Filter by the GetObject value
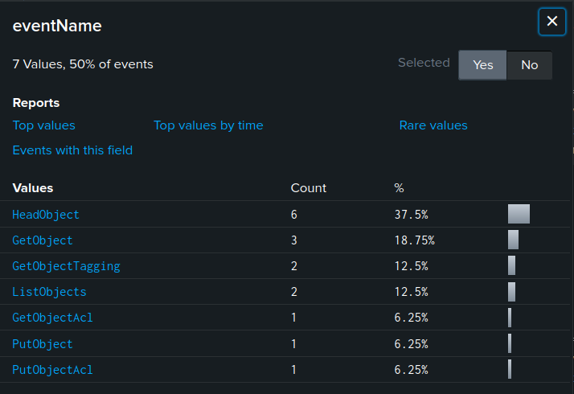 (43, 240)
